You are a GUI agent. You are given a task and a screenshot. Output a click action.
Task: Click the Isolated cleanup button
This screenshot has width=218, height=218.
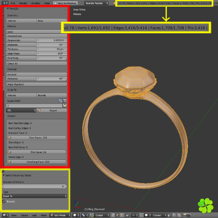coord(37,74)
